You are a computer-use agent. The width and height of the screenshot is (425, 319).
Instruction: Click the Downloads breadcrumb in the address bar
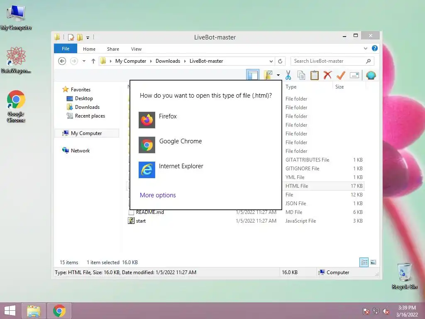pos(168,61)
